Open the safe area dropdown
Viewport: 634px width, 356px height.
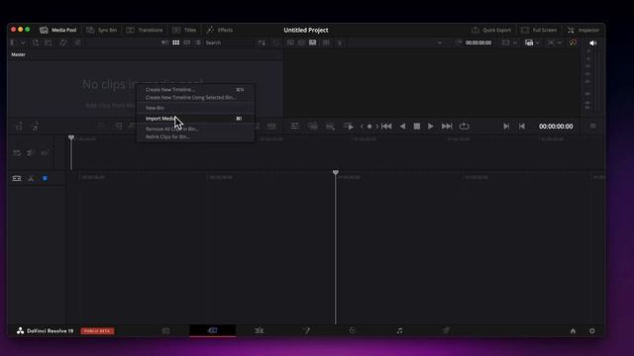click(554, 43)
